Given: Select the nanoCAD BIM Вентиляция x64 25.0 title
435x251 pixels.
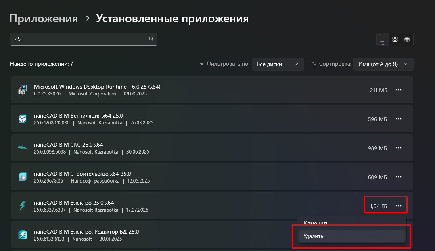Looking at the screenshot, I should coord(79,116).
